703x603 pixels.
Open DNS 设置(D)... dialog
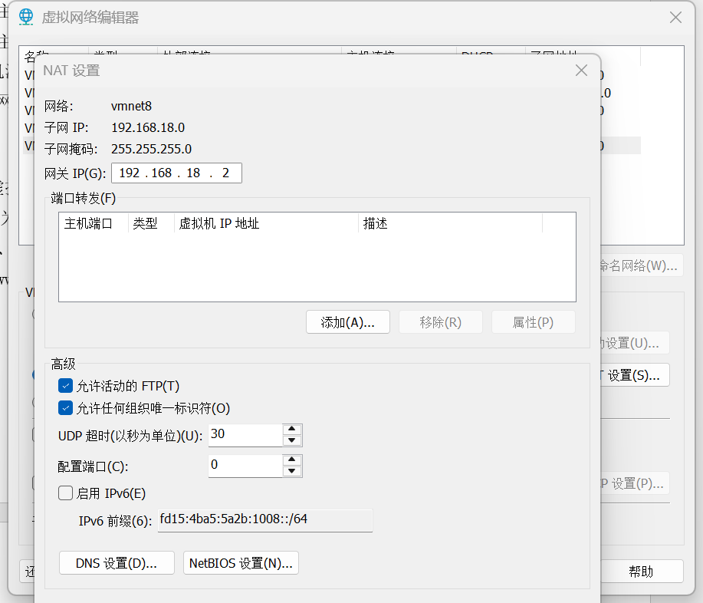[x=117, y=563]
